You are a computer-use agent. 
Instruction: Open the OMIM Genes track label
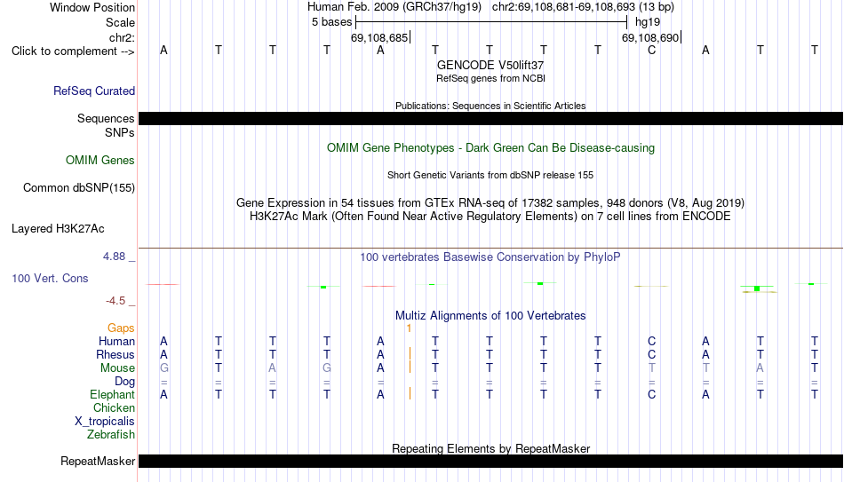click(x=100, y=161)
